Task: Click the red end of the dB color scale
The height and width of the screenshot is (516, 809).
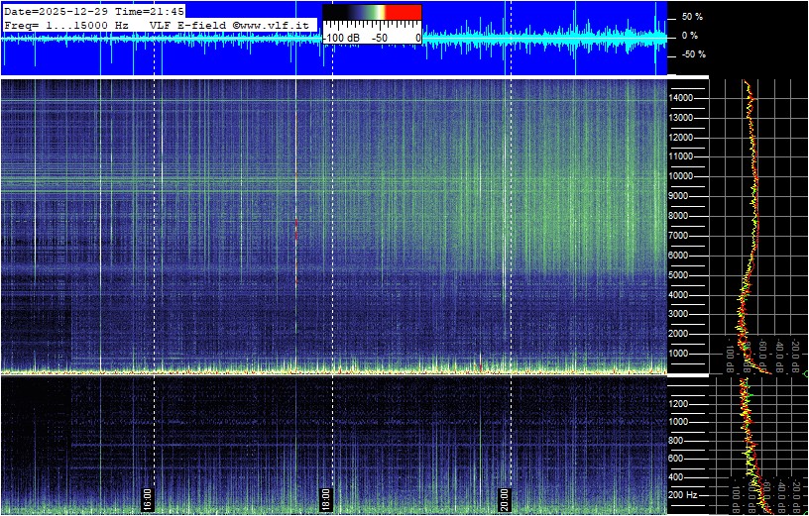Action: click(x=403, y=13)
